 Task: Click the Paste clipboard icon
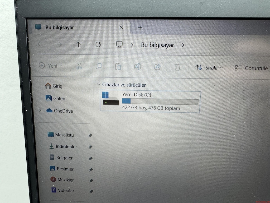[118, 67]
